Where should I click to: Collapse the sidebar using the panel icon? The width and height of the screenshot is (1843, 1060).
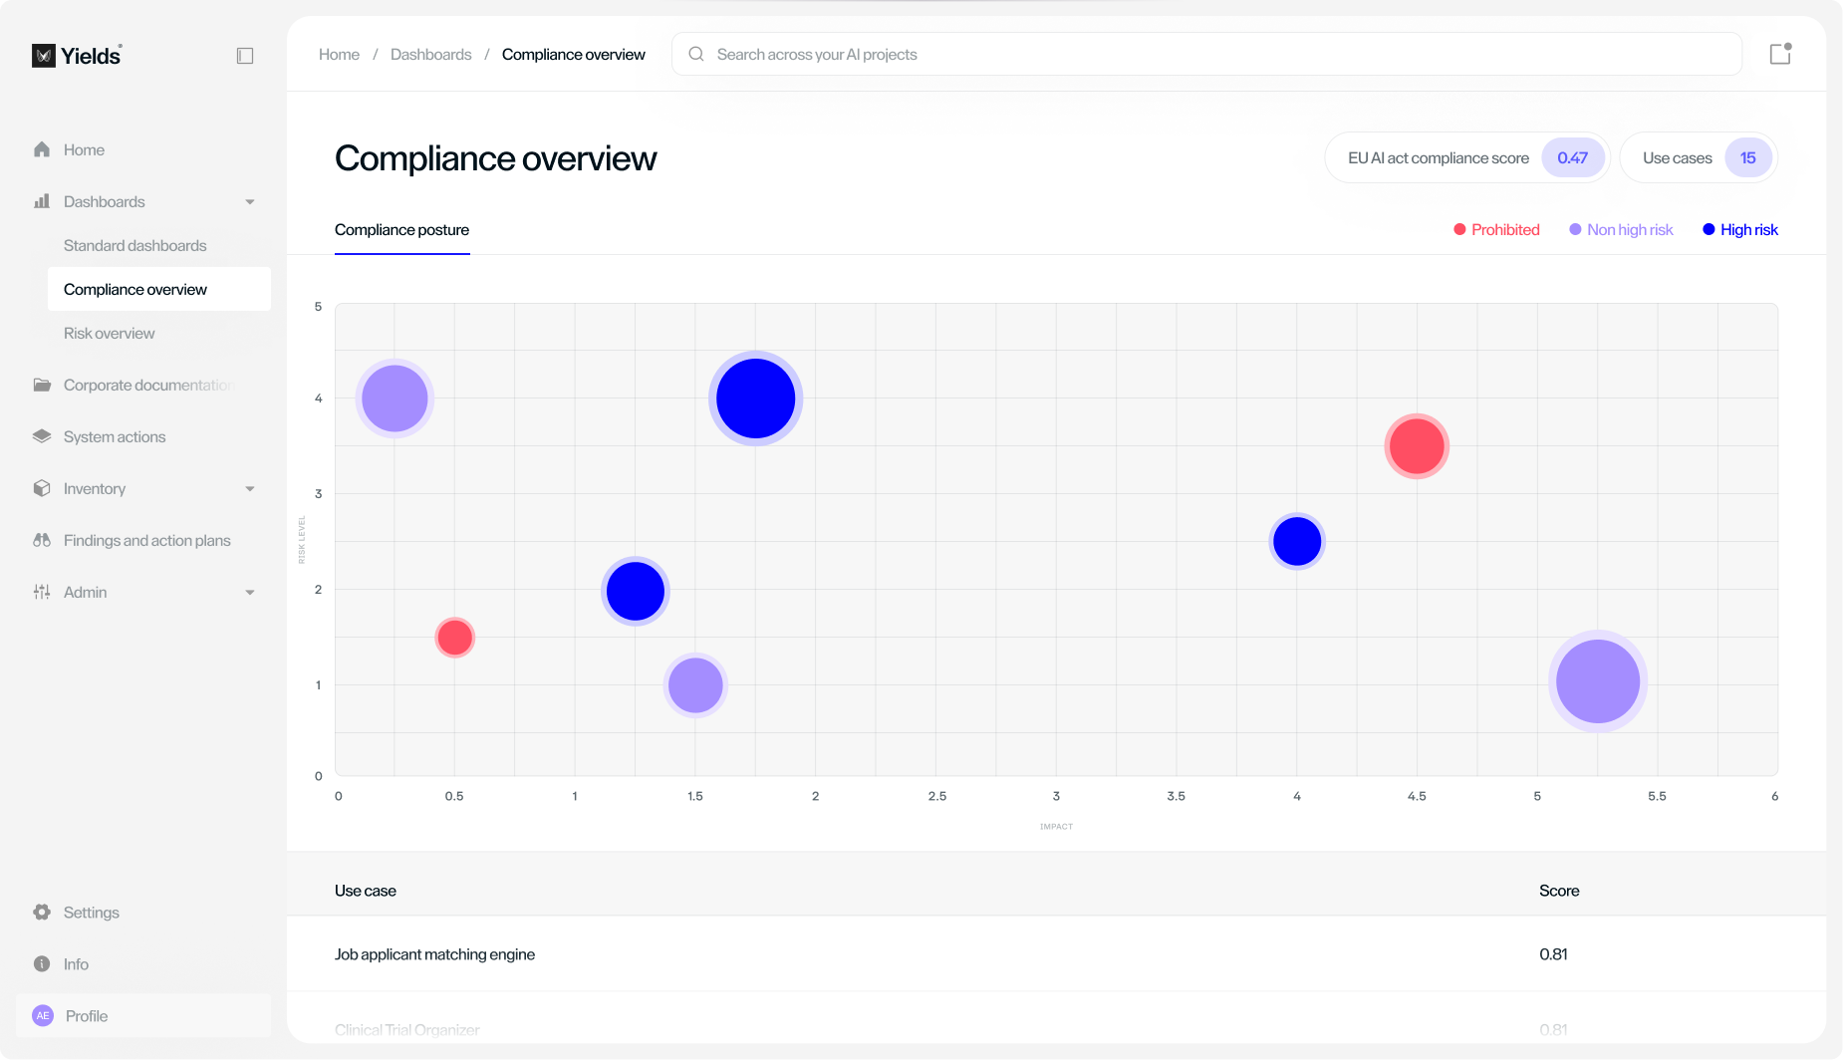click(x=245, y=55)
